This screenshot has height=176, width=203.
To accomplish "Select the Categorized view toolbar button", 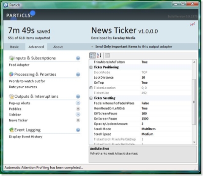I will point(93,55).
